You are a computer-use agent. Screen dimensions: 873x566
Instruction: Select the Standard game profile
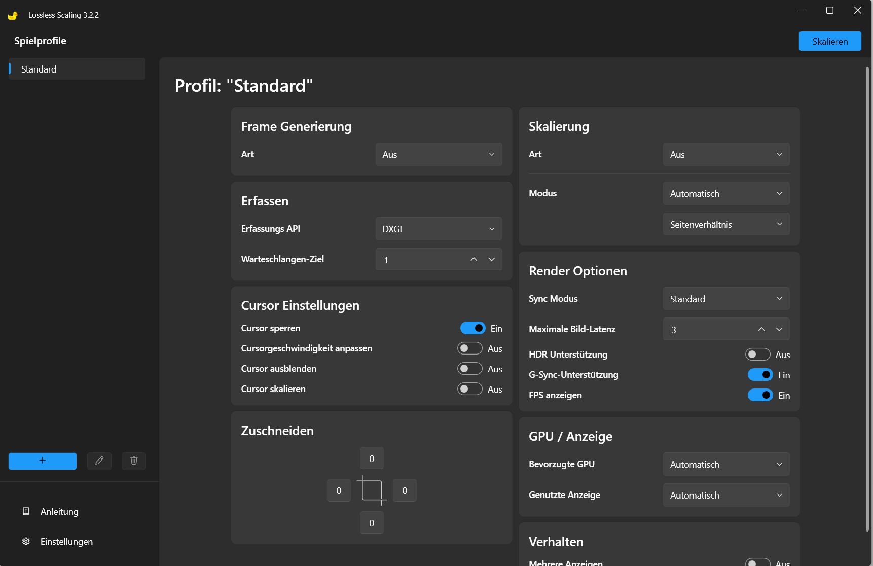pos(77,69)
